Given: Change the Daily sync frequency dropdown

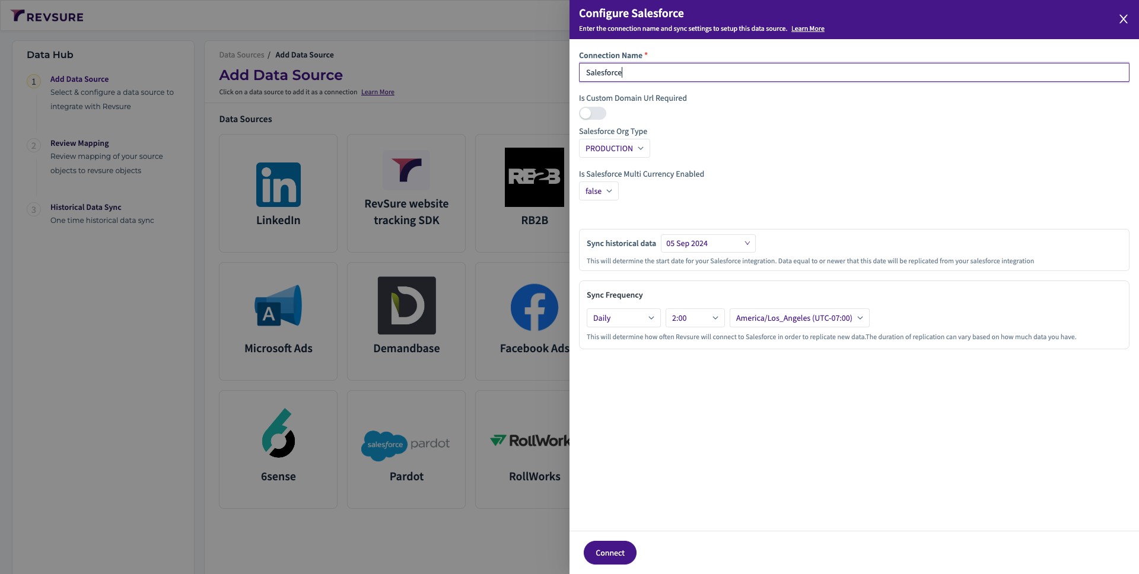Looking at the screenshot, I should click(x=623, y=318).
